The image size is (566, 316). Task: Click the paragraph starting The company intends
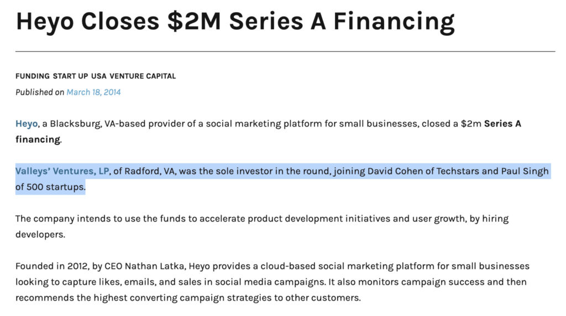click(262, 227)
